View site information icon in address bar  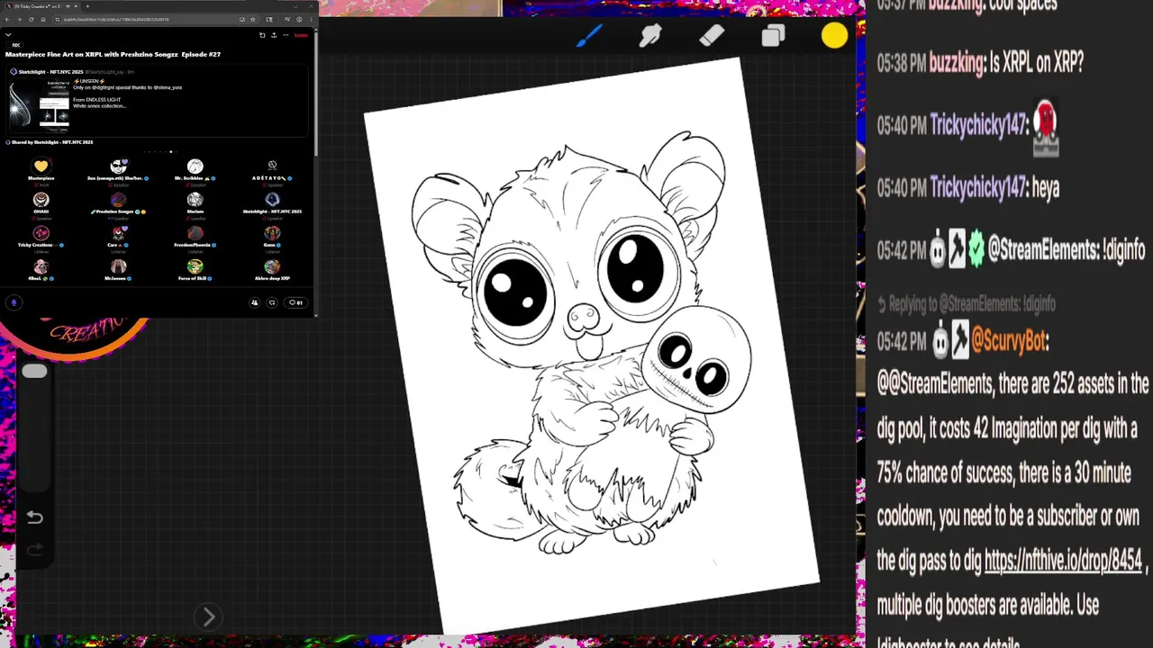click(x=58, y=19)
